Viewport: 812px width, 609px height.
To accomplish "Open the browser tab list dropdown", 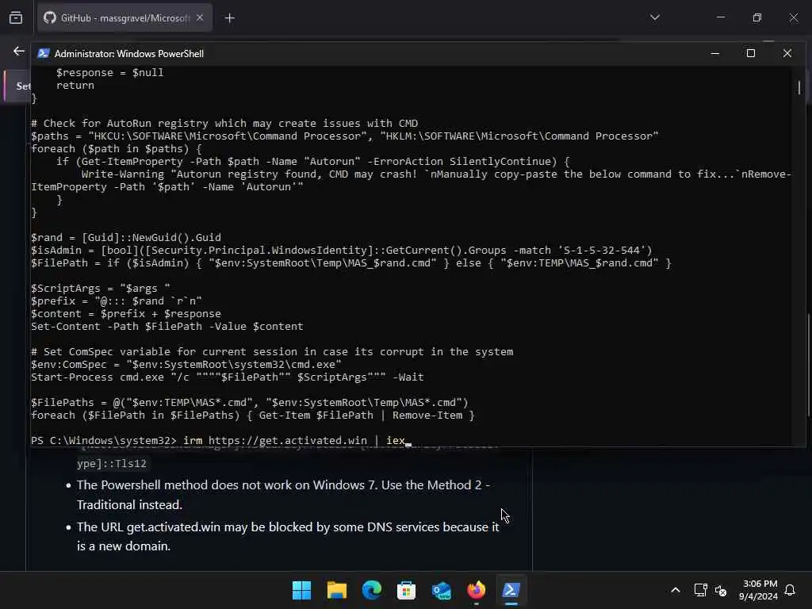I will 654,17.
